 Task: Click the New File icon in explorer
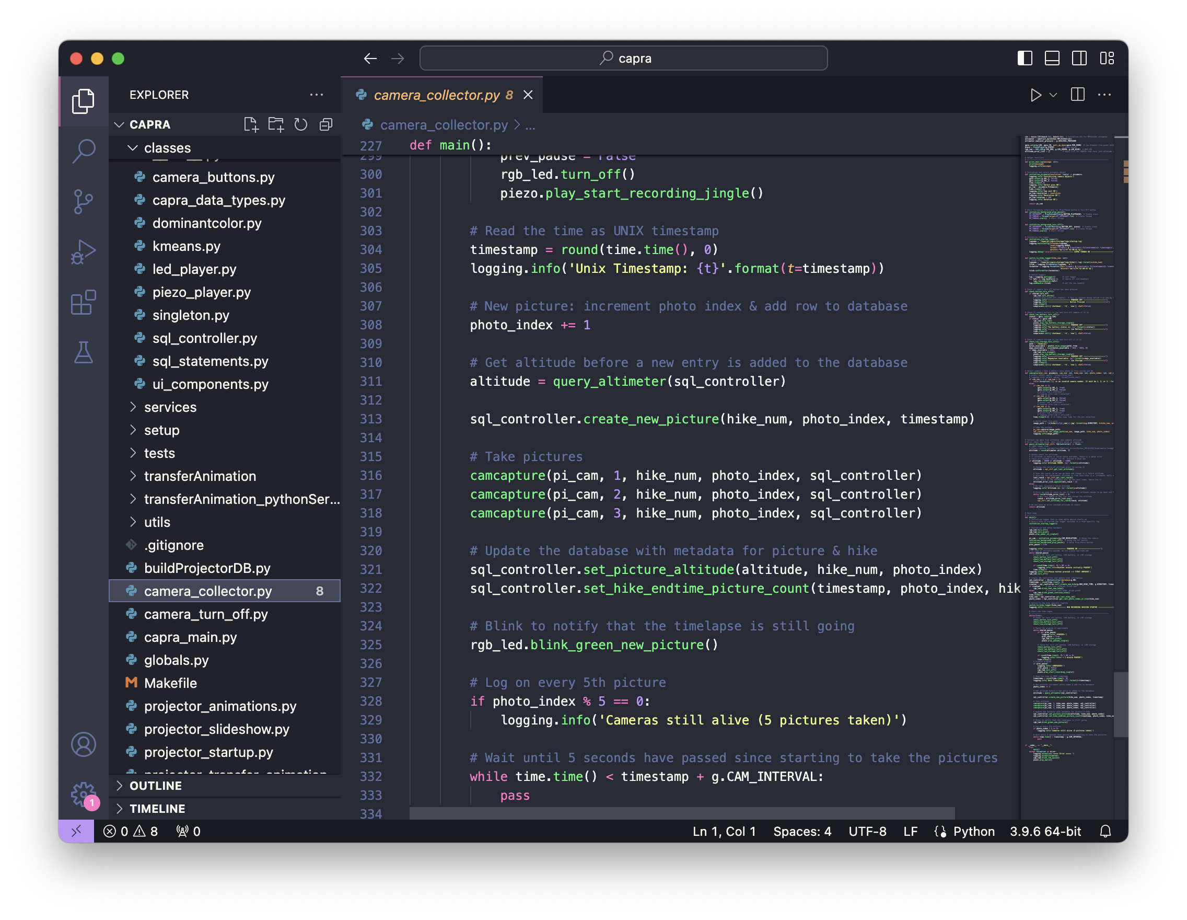pyautogui.click(x=251, y=124)
